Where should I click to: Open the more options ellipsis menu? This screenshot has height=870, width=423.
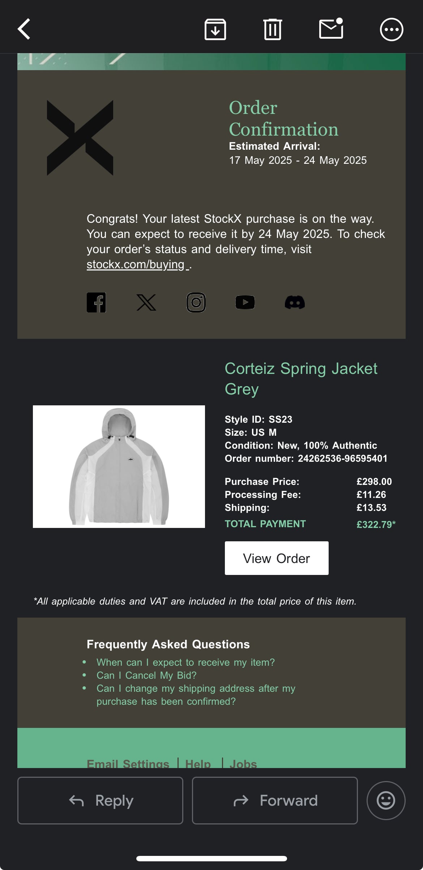392,29
